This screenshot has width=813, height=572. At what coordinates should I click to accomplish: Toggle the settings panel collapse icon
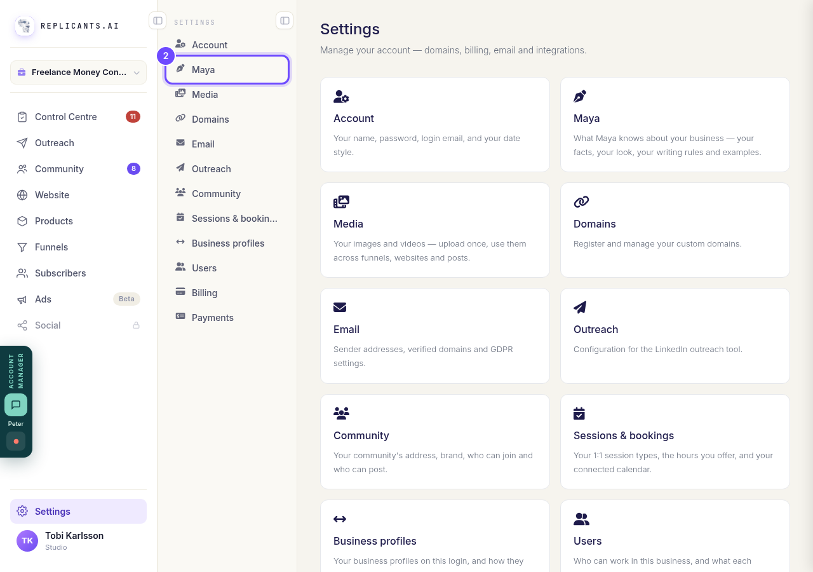click(285, 21)
